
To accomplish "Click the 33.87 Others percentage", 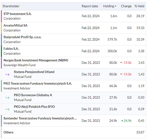I will (x=140, y=132).
